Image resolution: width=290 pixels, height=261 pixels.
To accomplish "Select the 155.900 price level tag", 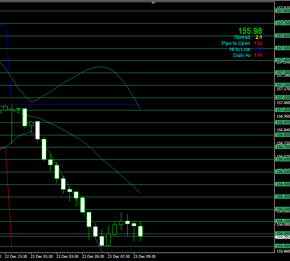I will 282,246.
